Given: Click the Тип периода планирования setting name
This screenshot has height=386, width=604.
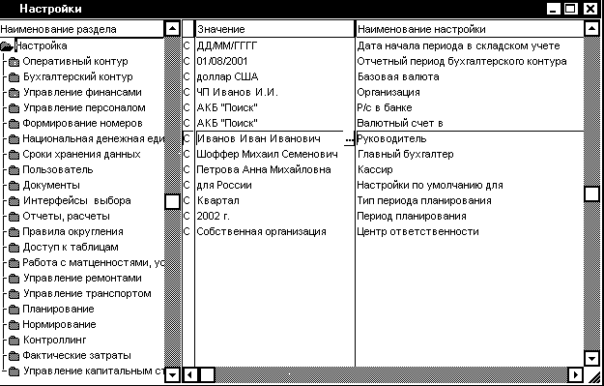Looking at the screenshot, I should click(x=424, y=200).
